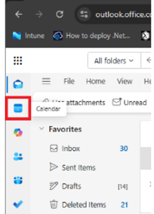
Task: Open the app launcher waffle icon
Action: [x=18, y=61]
